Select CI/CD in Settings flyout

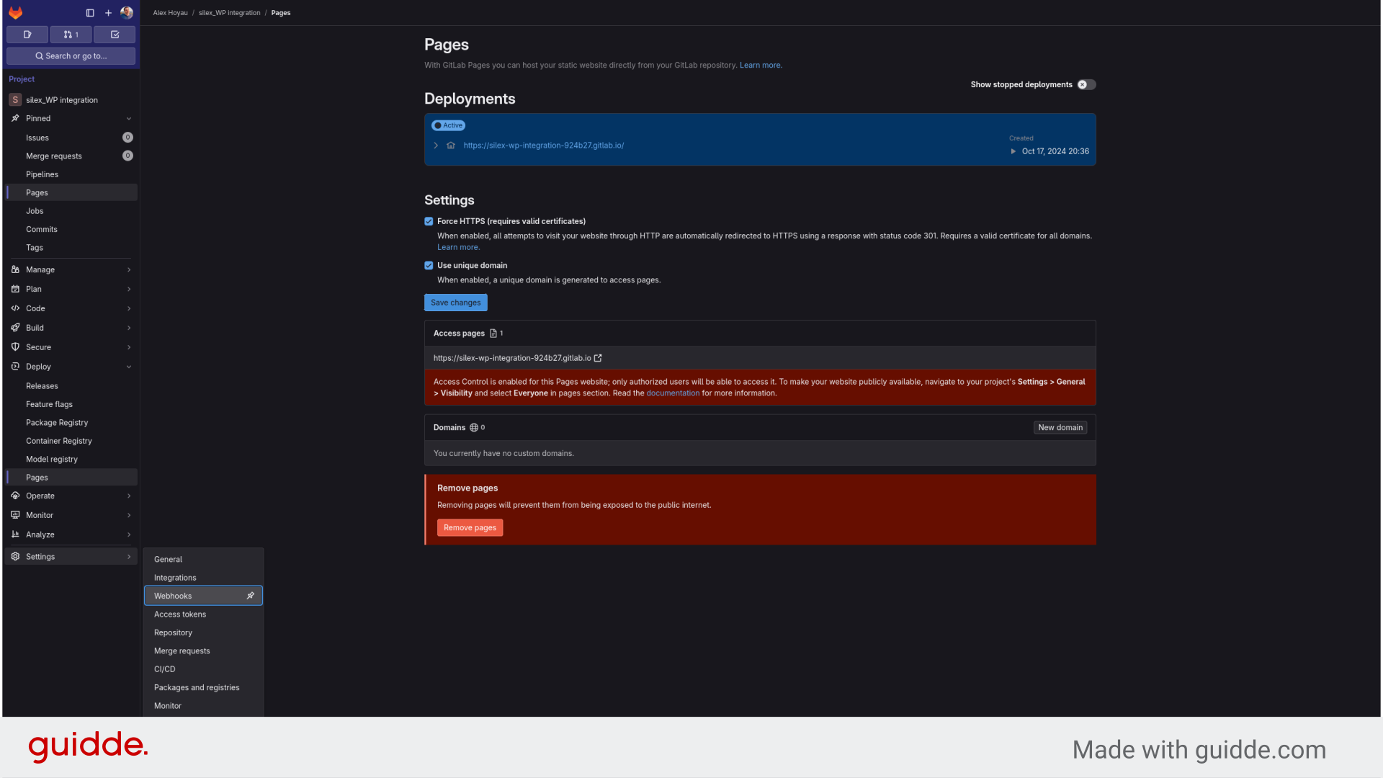(x=203, y=669)
